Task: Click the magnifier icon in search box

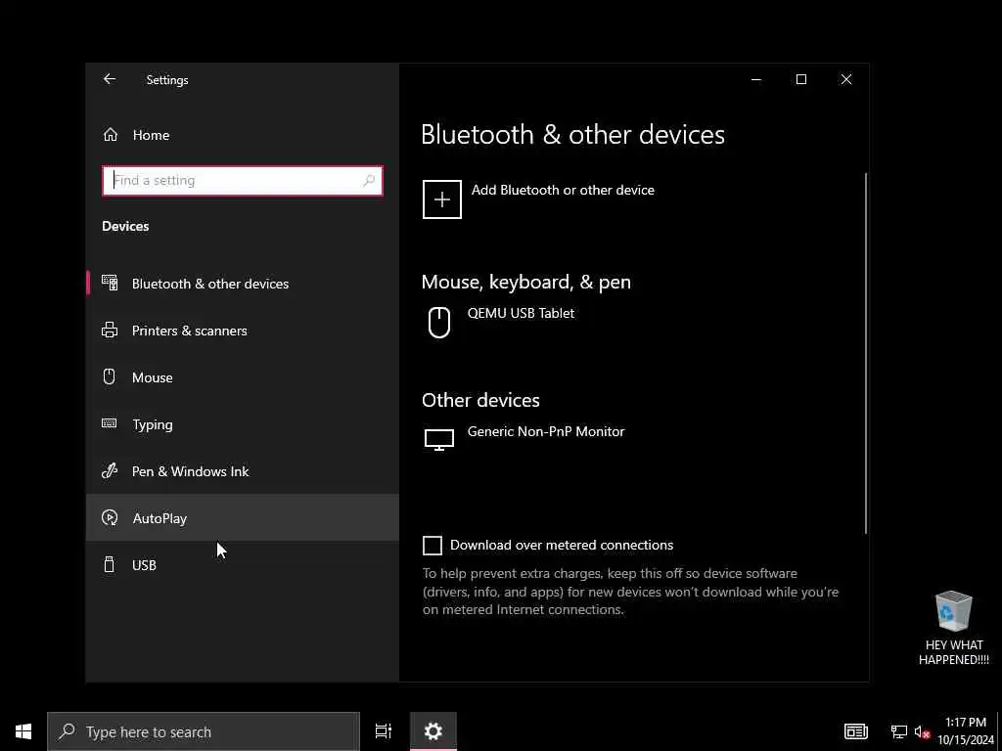Action: point(369,181)
